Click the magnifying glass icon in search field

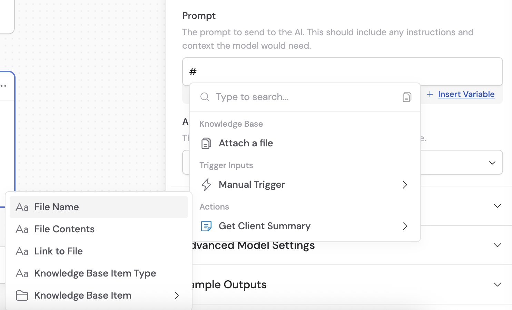click(205, 97)
